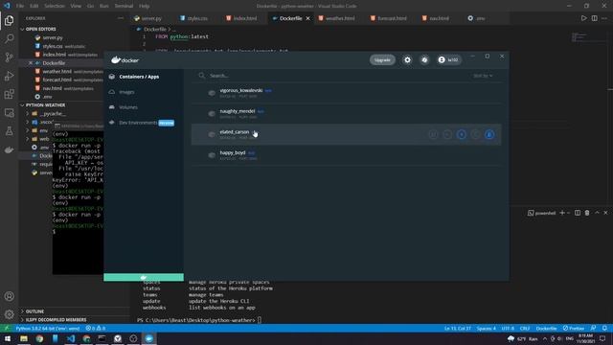613x345 pixels.
Task: Select elated_carson container name
Action: 234,132
